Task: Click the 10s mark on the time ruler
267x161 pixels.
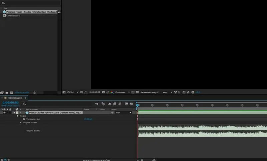Action: click(x=212, y=105)
